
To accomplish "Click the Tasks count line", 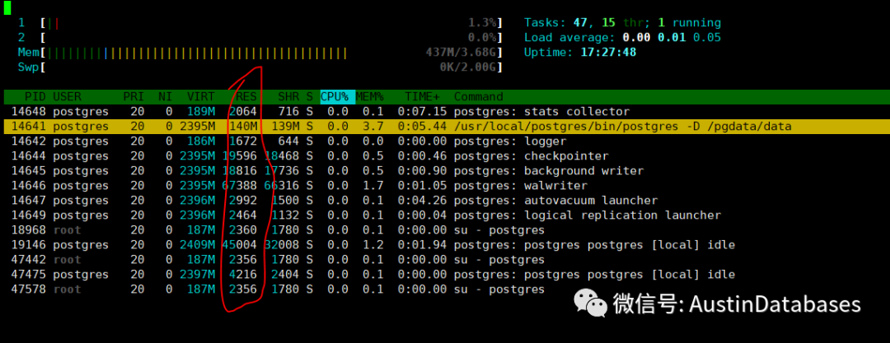I will coord(623,23).
